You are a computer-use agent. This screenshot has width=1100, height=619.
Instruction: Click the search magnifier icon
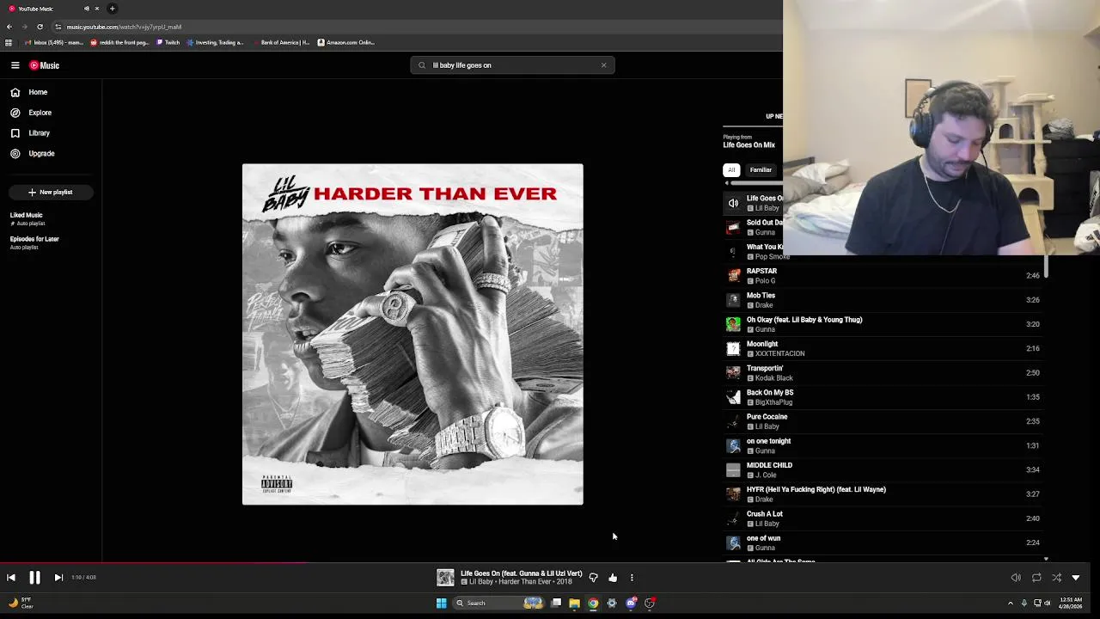tap(422, 65)
